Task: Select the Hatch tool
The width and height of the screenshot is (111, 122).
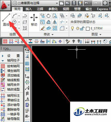Action: click(25, 28)
